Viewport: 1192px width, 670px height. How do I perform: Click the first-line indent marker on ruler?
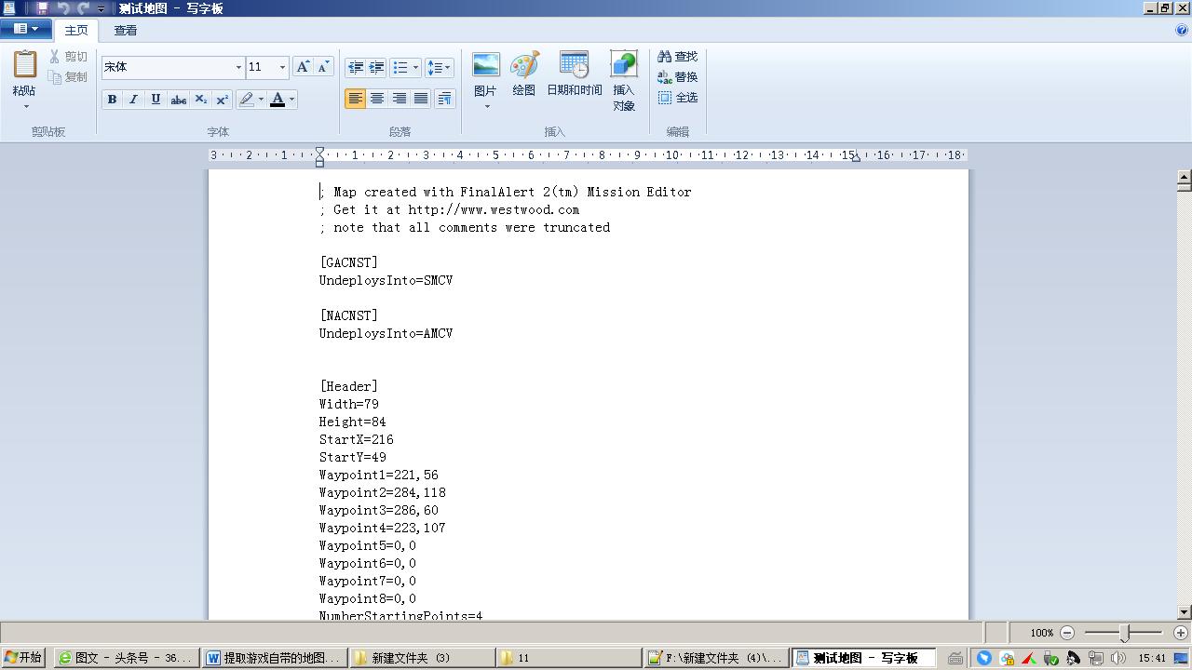pyautogui.click(x=319, y=150)
